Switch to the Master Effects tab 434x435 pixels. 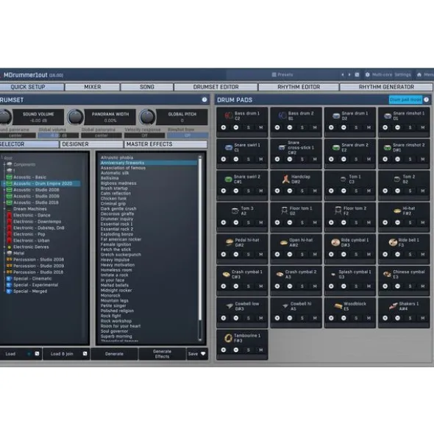[x=166, y=144]
